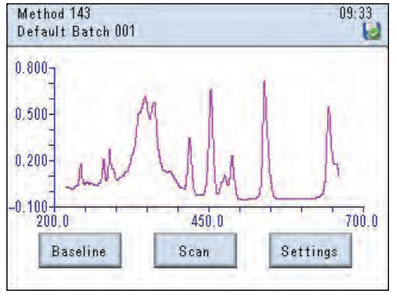Select the 'Method 143' title text
Image resolution: width=397 pixels, height=298 pixels.
54,14
